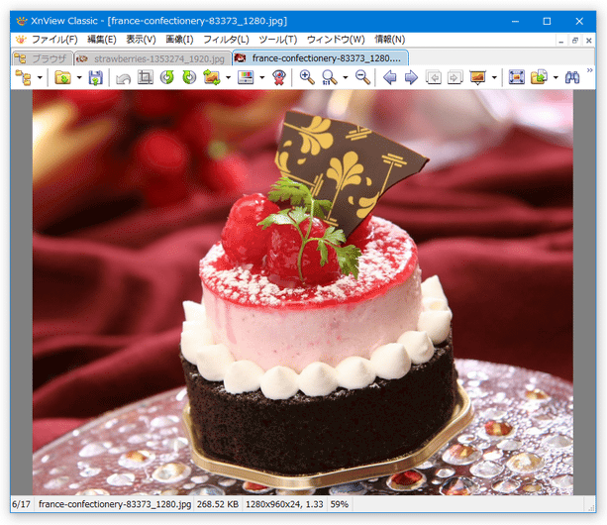
Task: Click the Open file folder icon
Action: click(62, 77)
